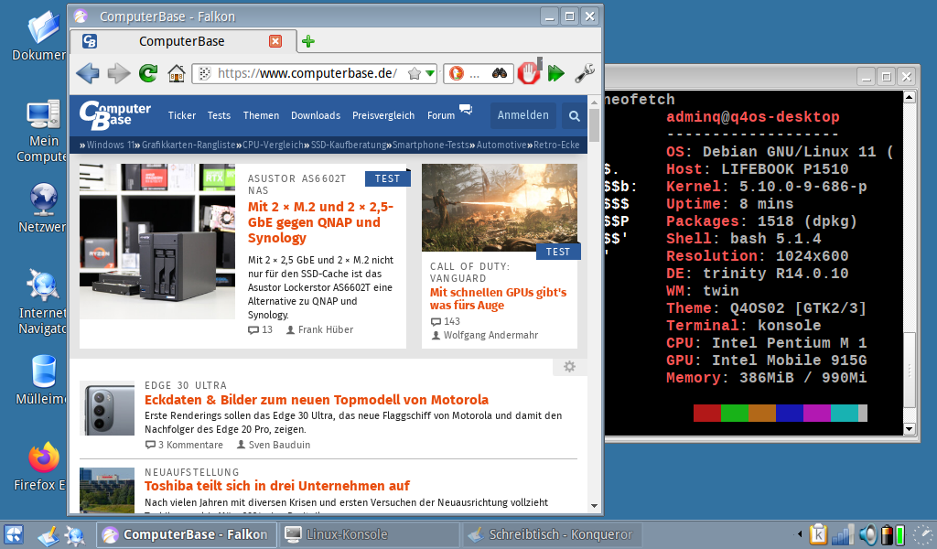Open the Ticker navigation item

click(x=182, y=115)
